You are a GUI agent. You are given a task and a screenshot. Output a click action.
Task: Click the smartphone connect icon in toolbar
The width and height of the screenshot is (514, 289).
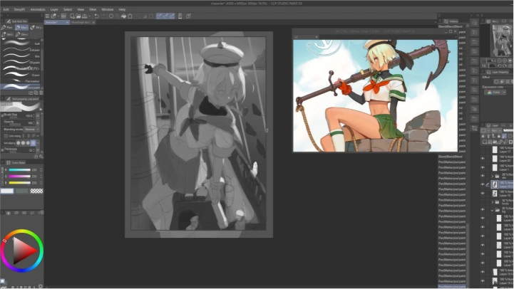pos(180,16)
